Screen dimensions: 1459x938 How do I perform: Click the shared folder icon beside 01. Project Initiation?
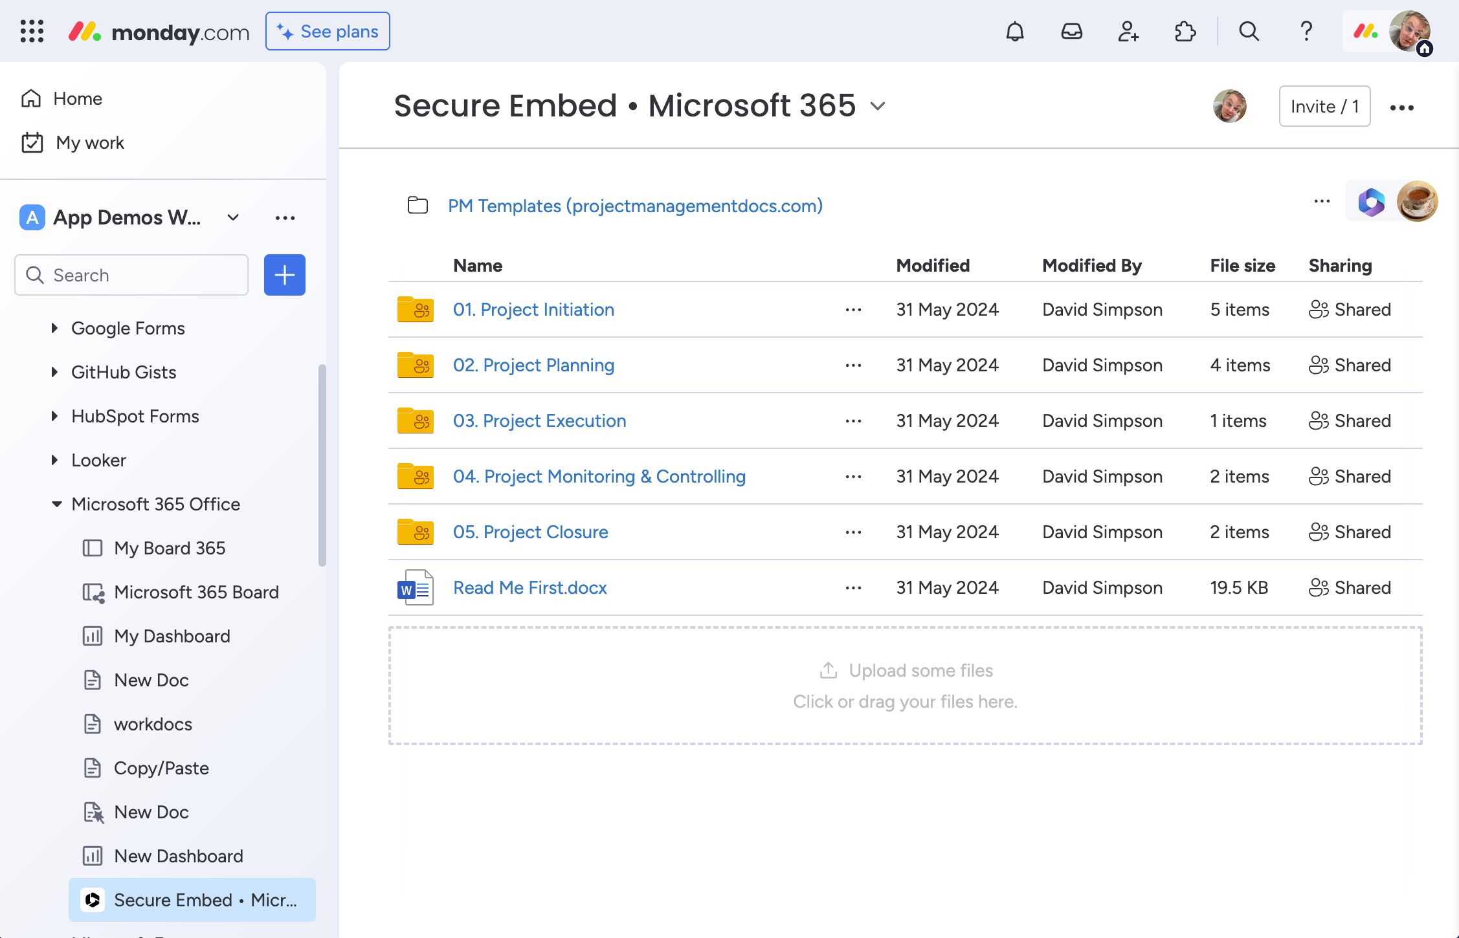tap(415, 309)
